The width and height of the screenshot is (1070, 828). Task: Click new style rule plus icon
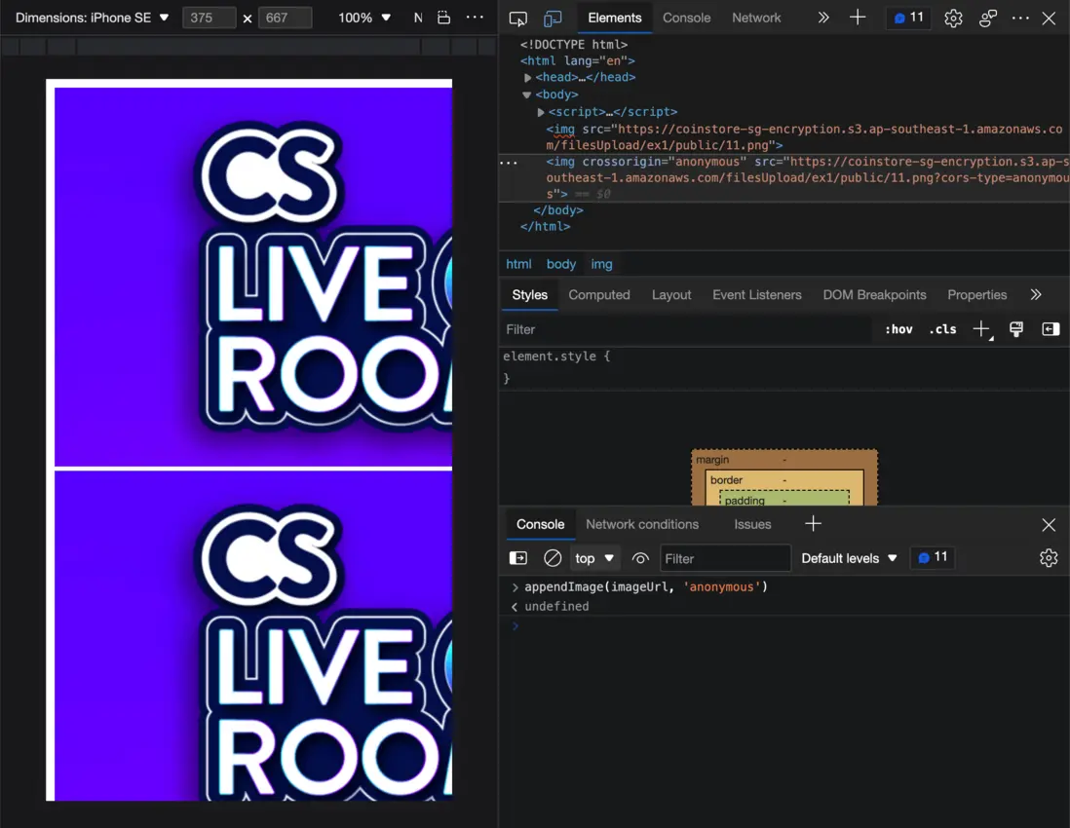(x=981, y=329)
